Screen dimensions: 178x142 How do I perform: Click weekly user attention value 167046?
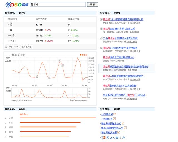(39, 30)
